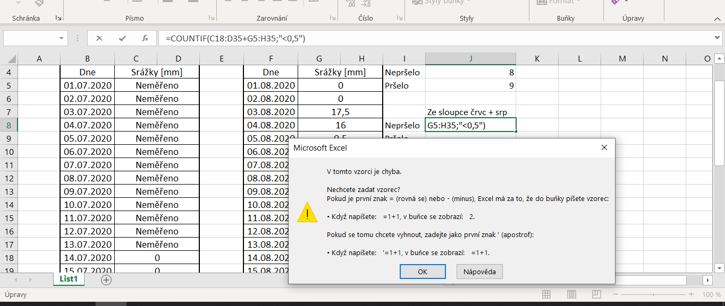Open the Schránka group dialog launcher
Screen dimensions: 725x306
point(58,18)
